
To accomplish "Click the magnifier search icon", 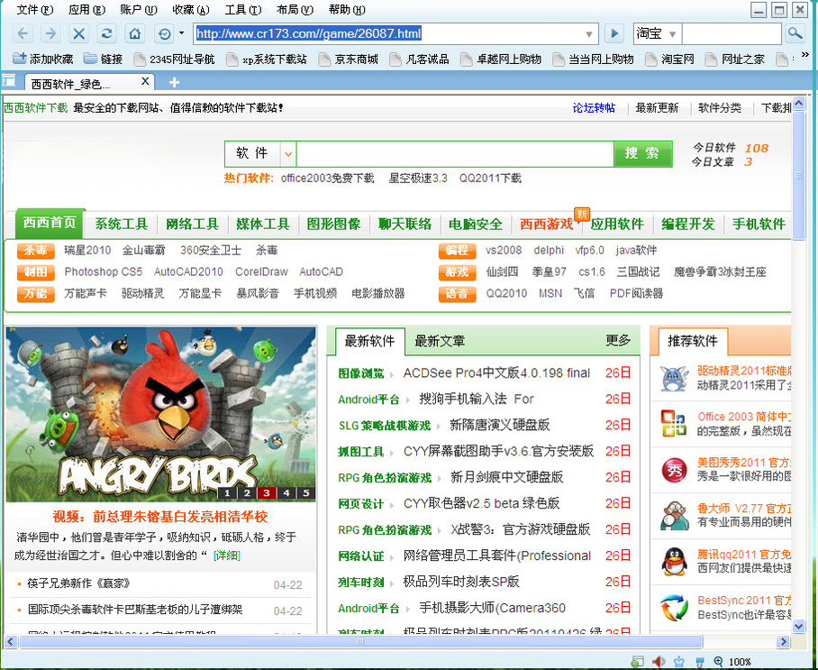I will (x=795, y=34).
